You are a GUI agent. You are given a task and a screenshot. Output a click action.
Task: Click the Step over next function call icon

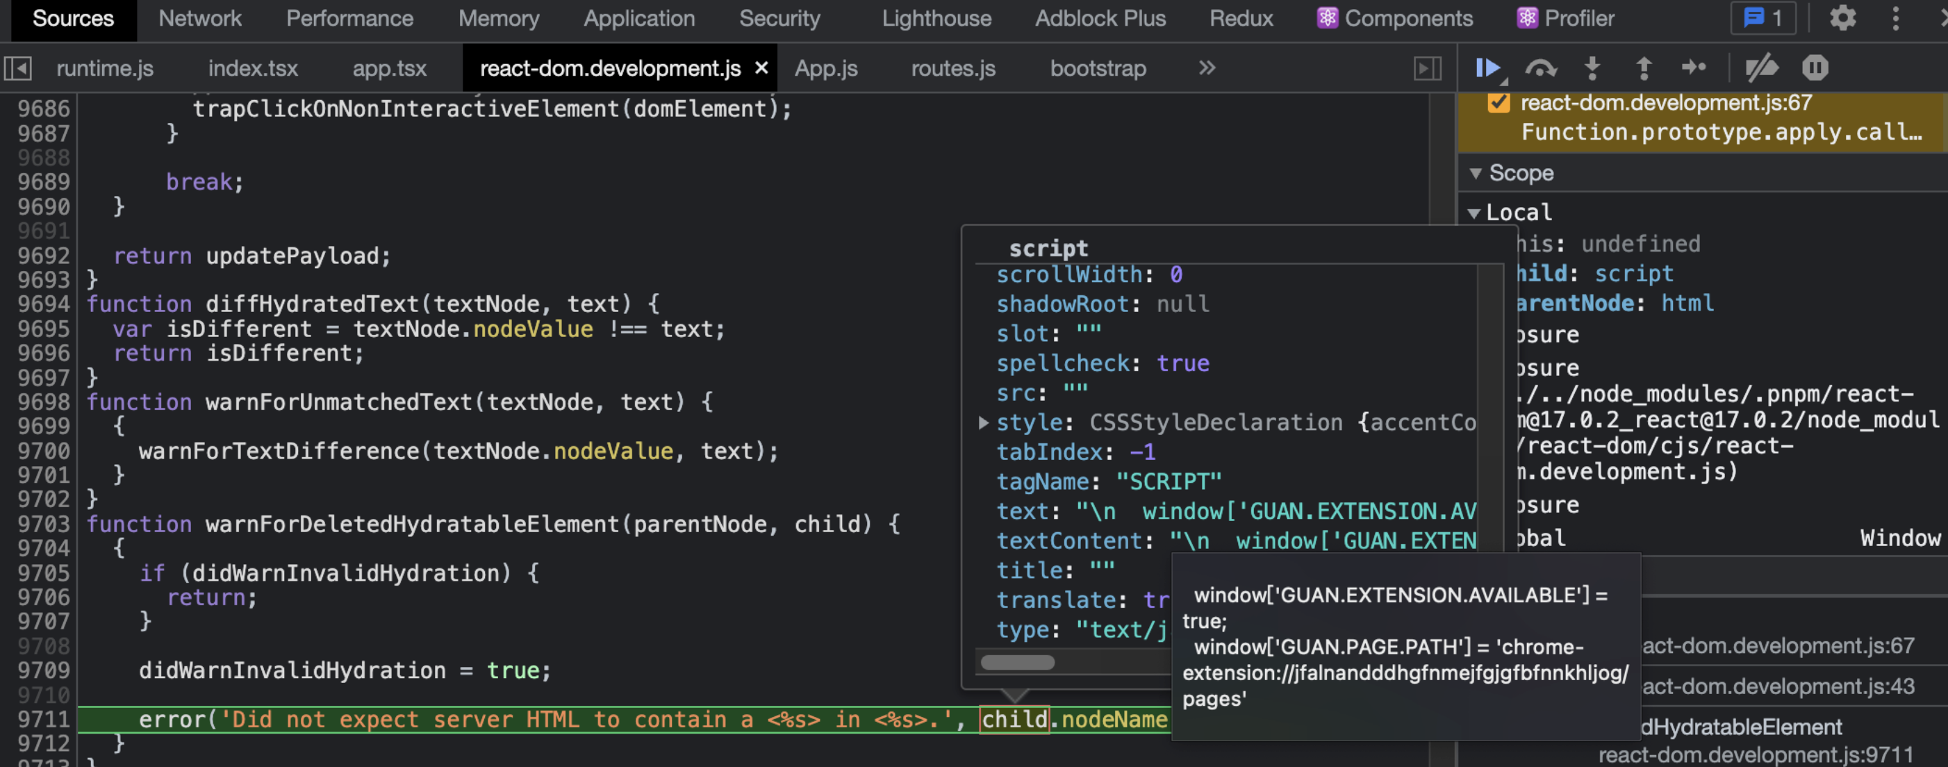coord(1542,68)
